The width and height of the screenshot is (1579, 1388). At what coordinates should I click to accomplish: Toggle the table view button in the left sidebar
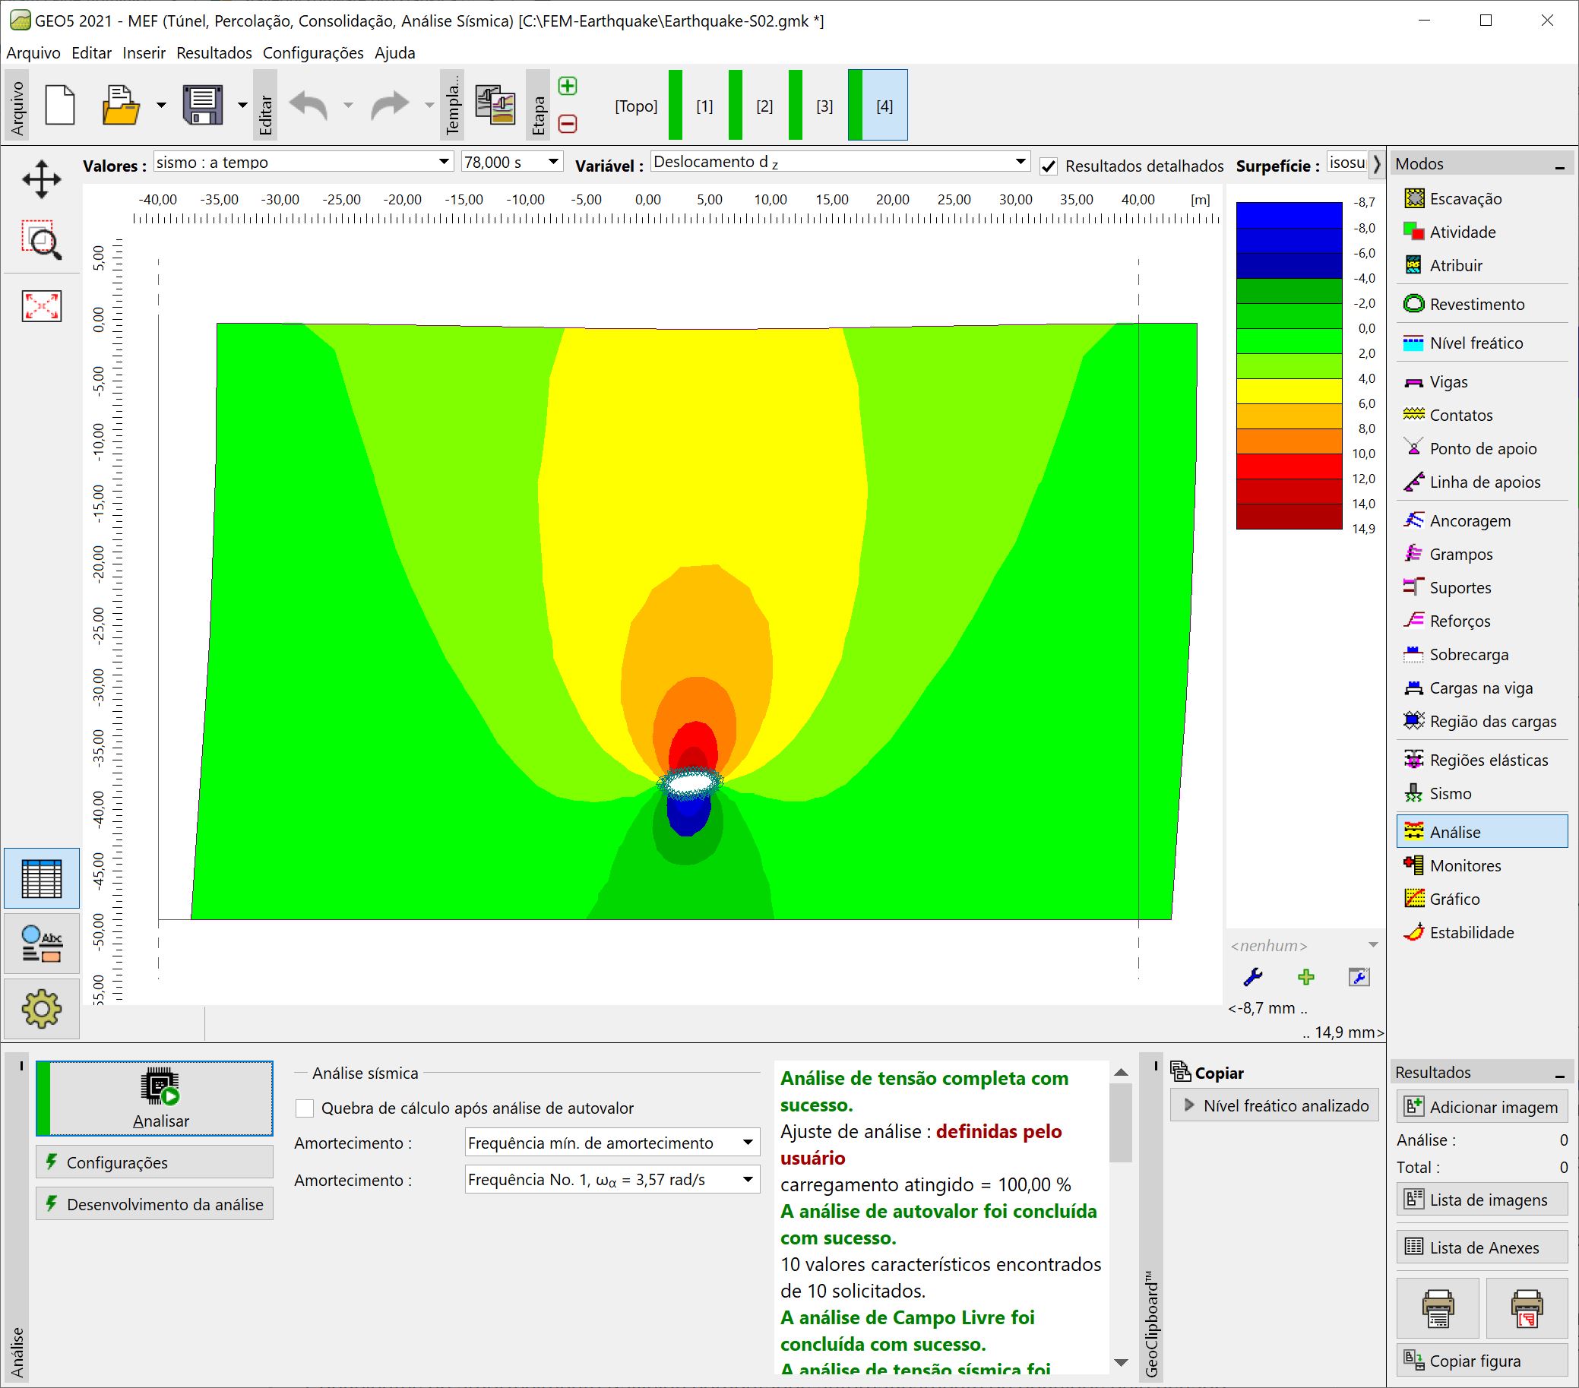click(x=42, y=878)
